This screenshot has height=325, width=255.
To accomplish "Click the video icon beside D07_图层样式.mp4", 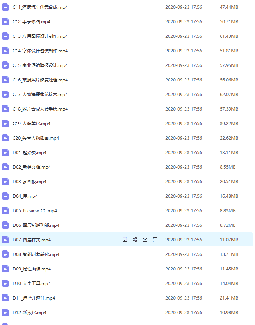I will click(5, 240).
